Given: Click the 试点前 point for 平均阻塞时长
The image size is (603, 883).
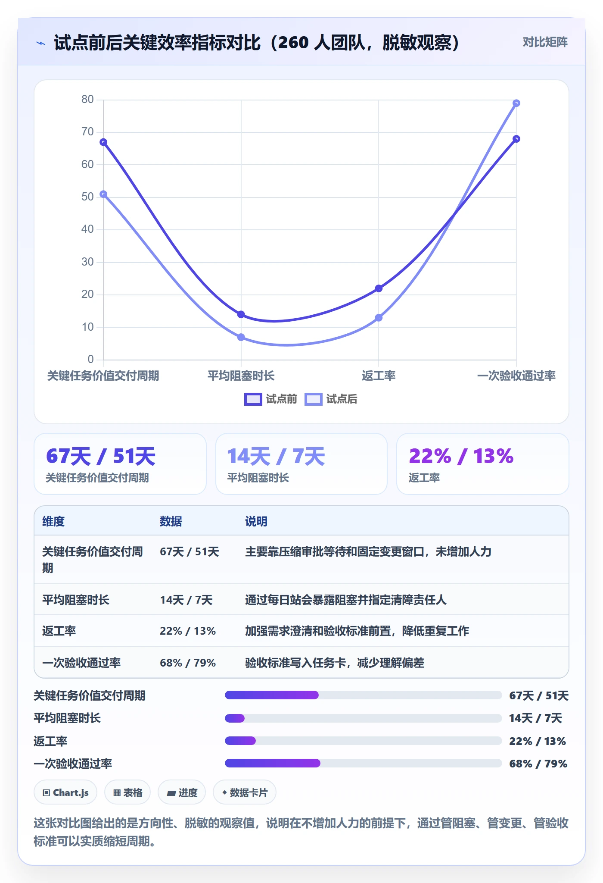Looking at the screenshot, I should pyautogui.click(x=241, y=314).
